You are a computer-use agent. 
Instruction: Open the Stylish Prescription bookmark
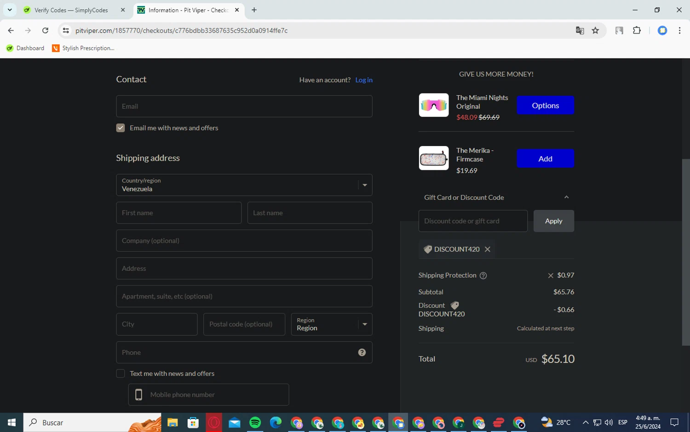click(x=83, y=48)
